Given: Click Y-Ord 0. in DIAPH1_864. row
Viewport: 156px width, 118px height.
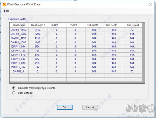Looking at the screenshot, I should pyautogui.click(x=76, y=46).
